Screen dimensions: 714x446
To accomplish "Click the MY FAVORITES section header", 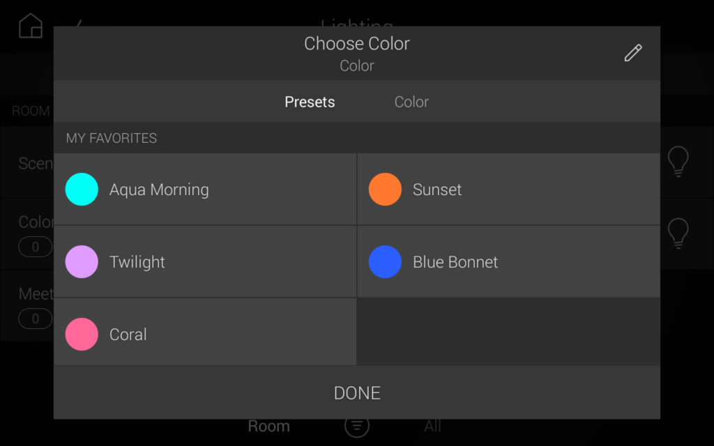I will click(112, 138).
